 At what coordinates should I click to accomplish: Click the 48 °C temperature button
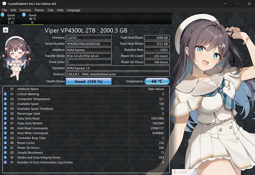tap(157, 81)
